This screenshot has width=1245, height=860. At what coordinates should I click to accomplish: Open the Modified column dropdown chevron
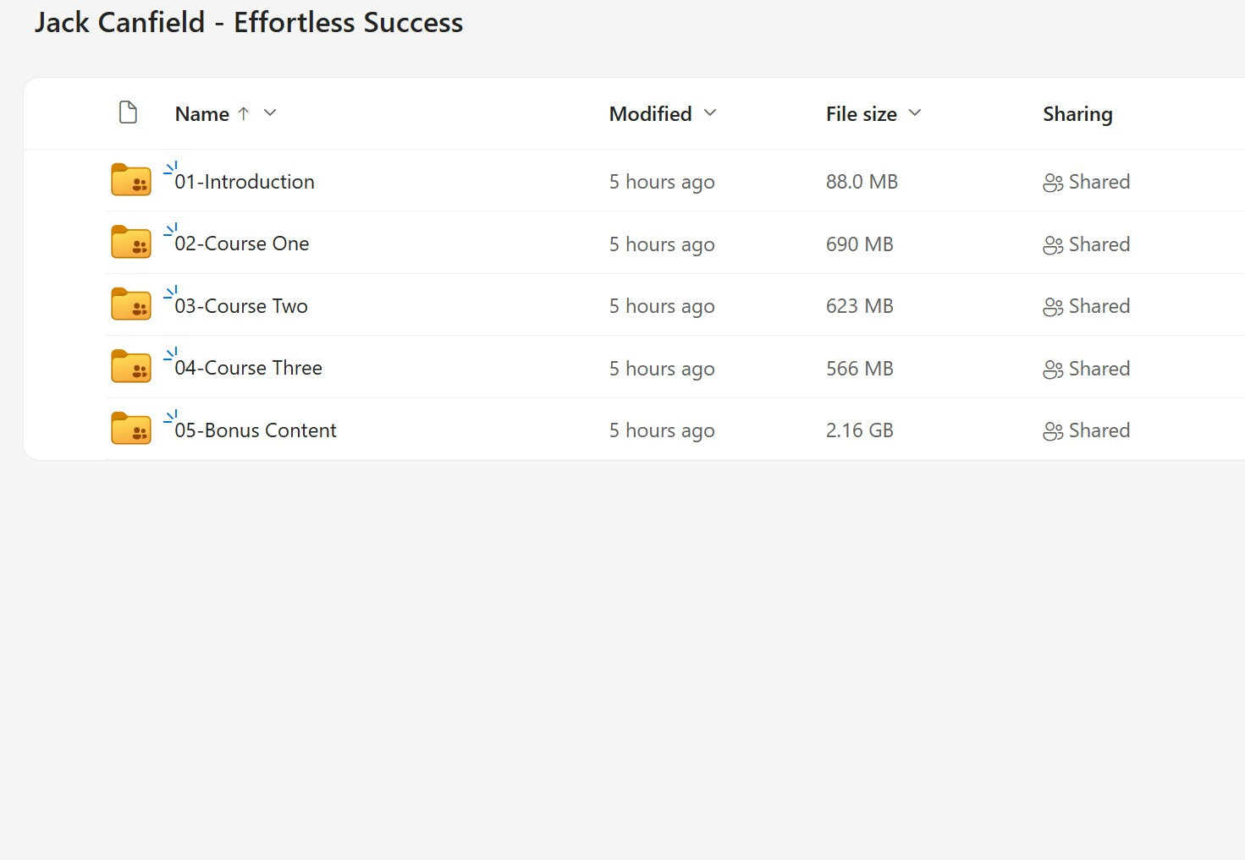click(709, 112)
